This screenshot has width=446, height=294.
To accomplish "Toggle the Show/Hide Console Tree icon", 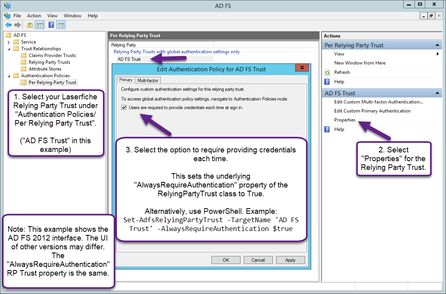I will click(x=39, y=25).
